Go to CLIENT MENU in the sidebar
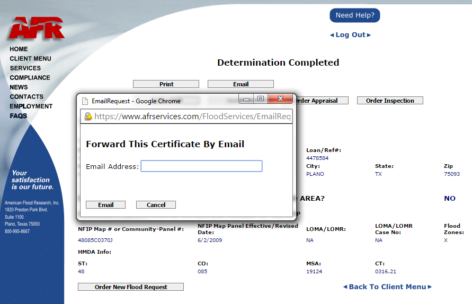This screenshot has width=472, height=304. [x=30, y=59]
